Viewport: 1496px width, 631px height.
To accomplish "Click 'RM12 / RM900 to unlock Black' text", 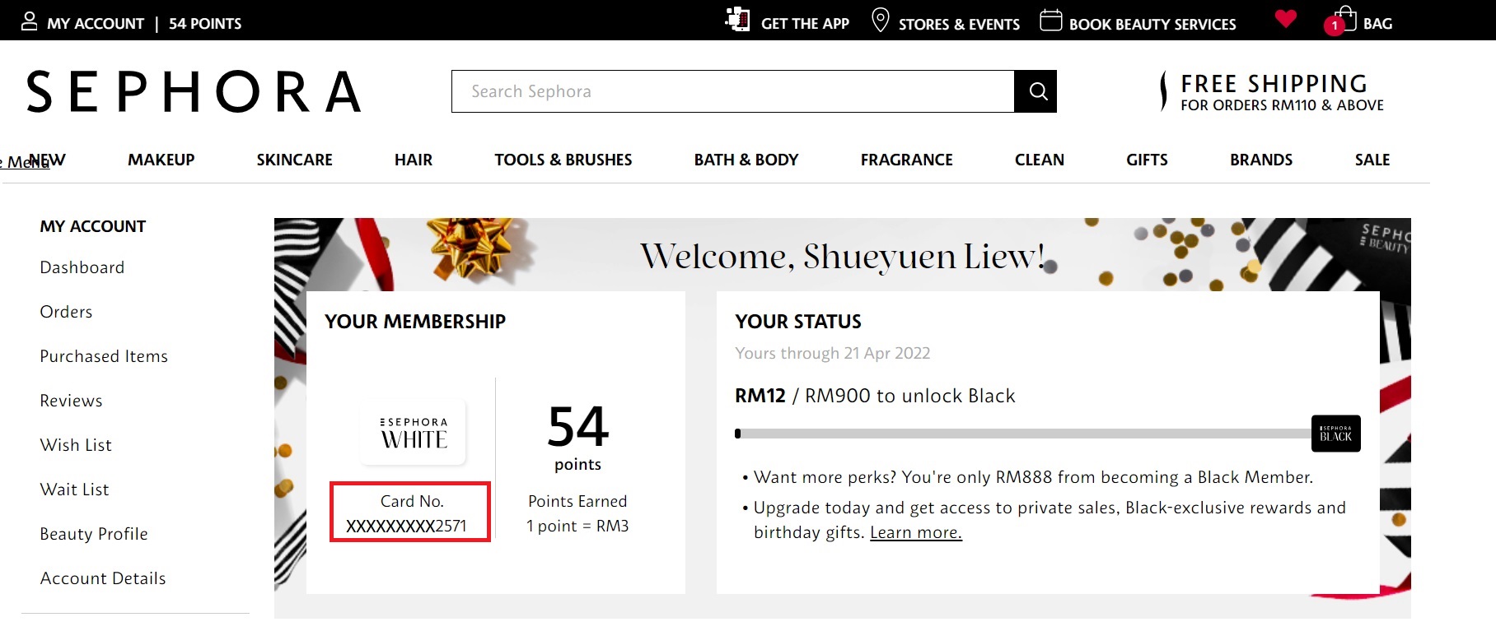I will point(875,396).
